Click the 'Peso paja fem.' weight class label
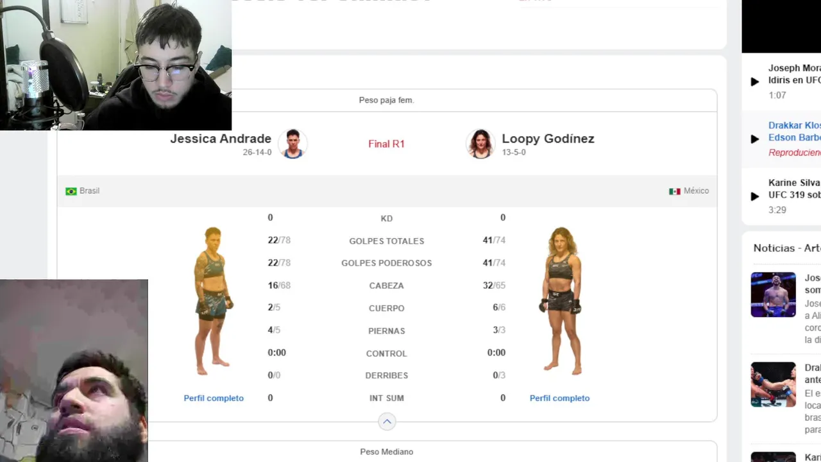This screenshot has height=462, width=821. click(386, 100)
